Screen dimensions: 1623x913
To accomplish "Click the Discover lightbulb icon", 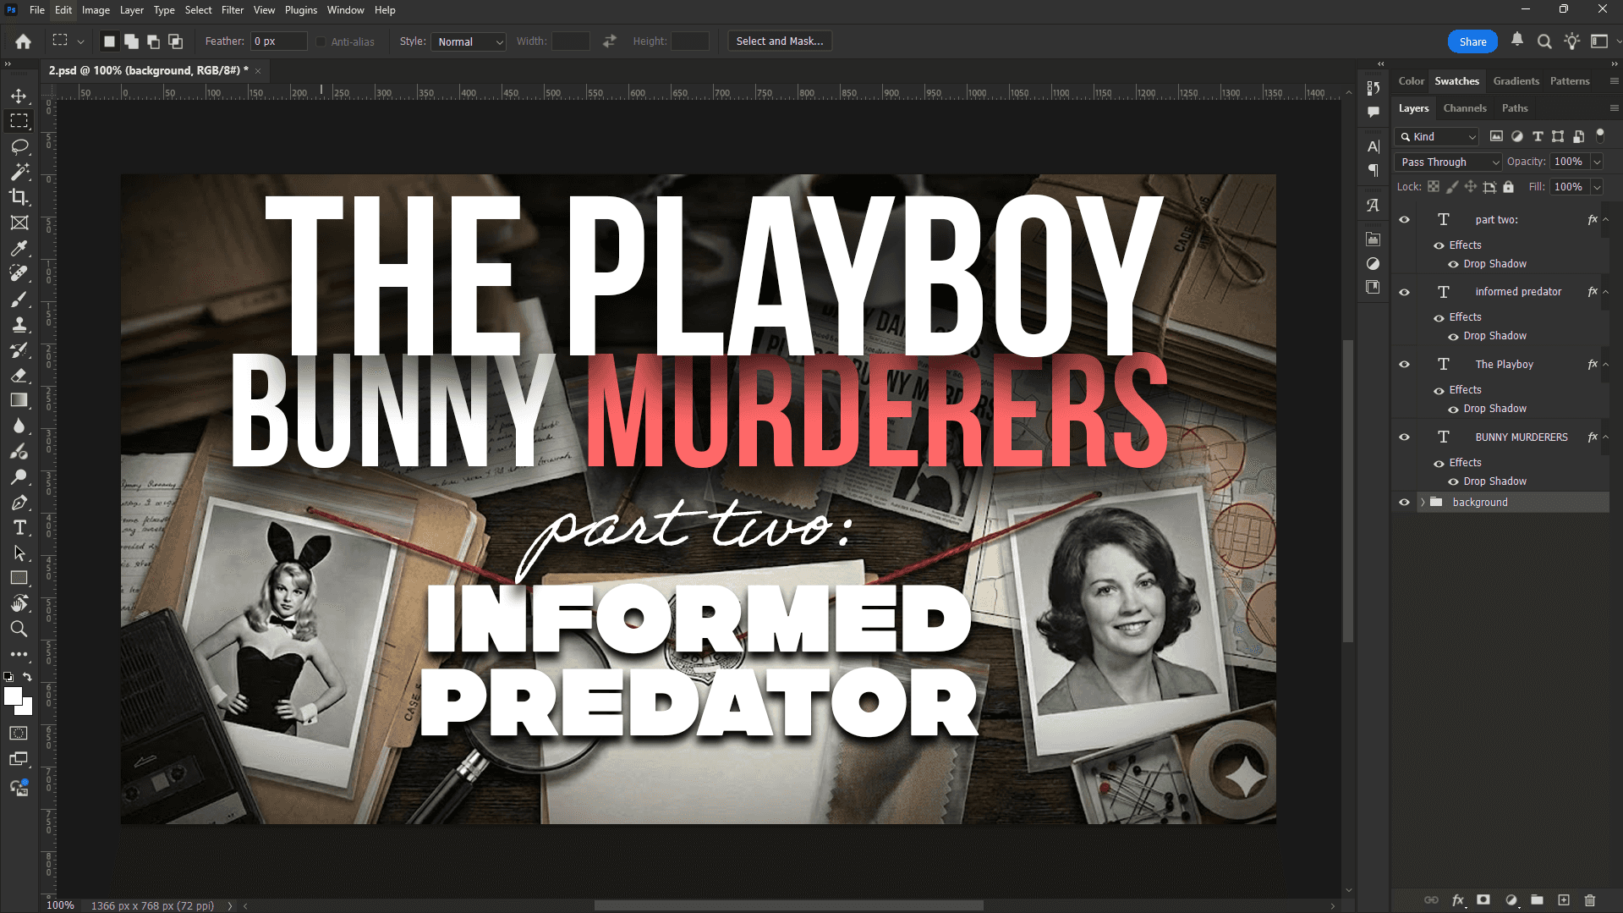I will (x=1571, y=41).
